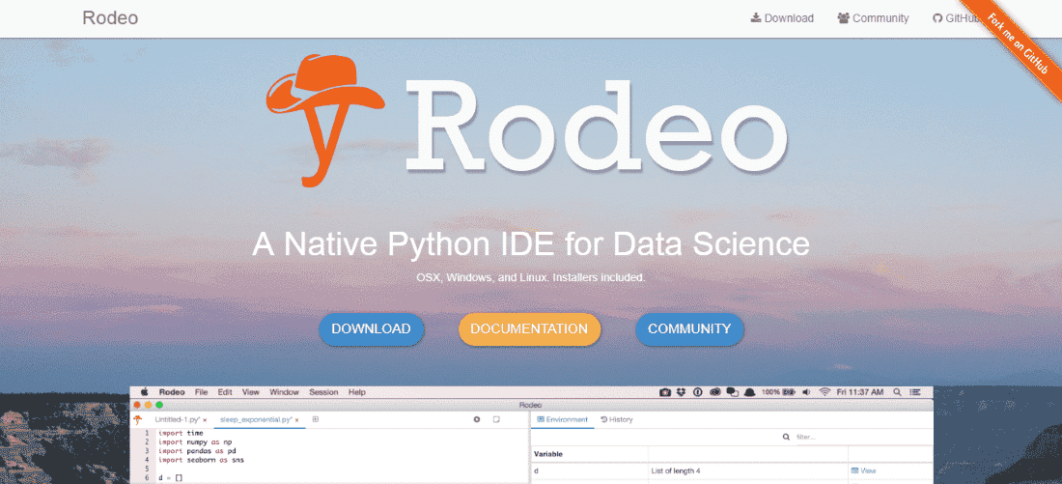1062x484 pixels.
Task: Click the volume speaker icon in menu bar
Action: [x=806, y=392]
